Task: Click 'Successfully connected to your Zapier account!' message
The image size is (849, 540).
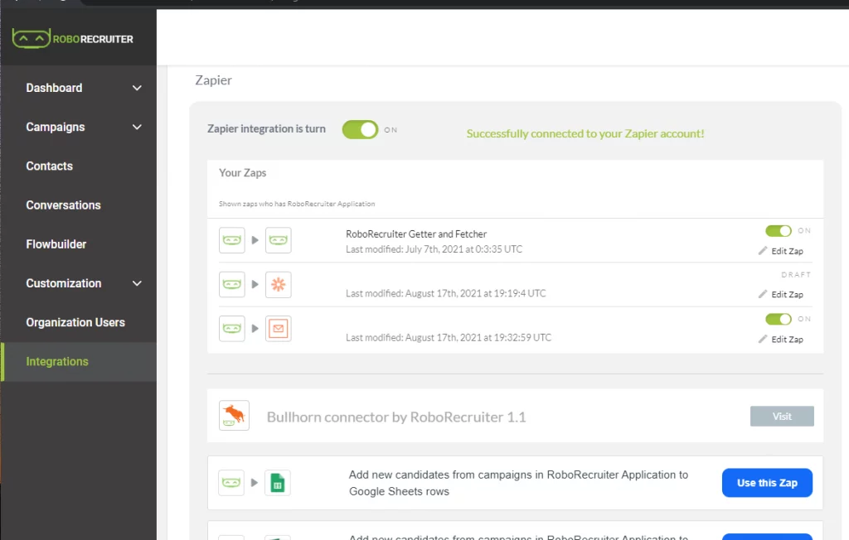Action: [585, 133]
